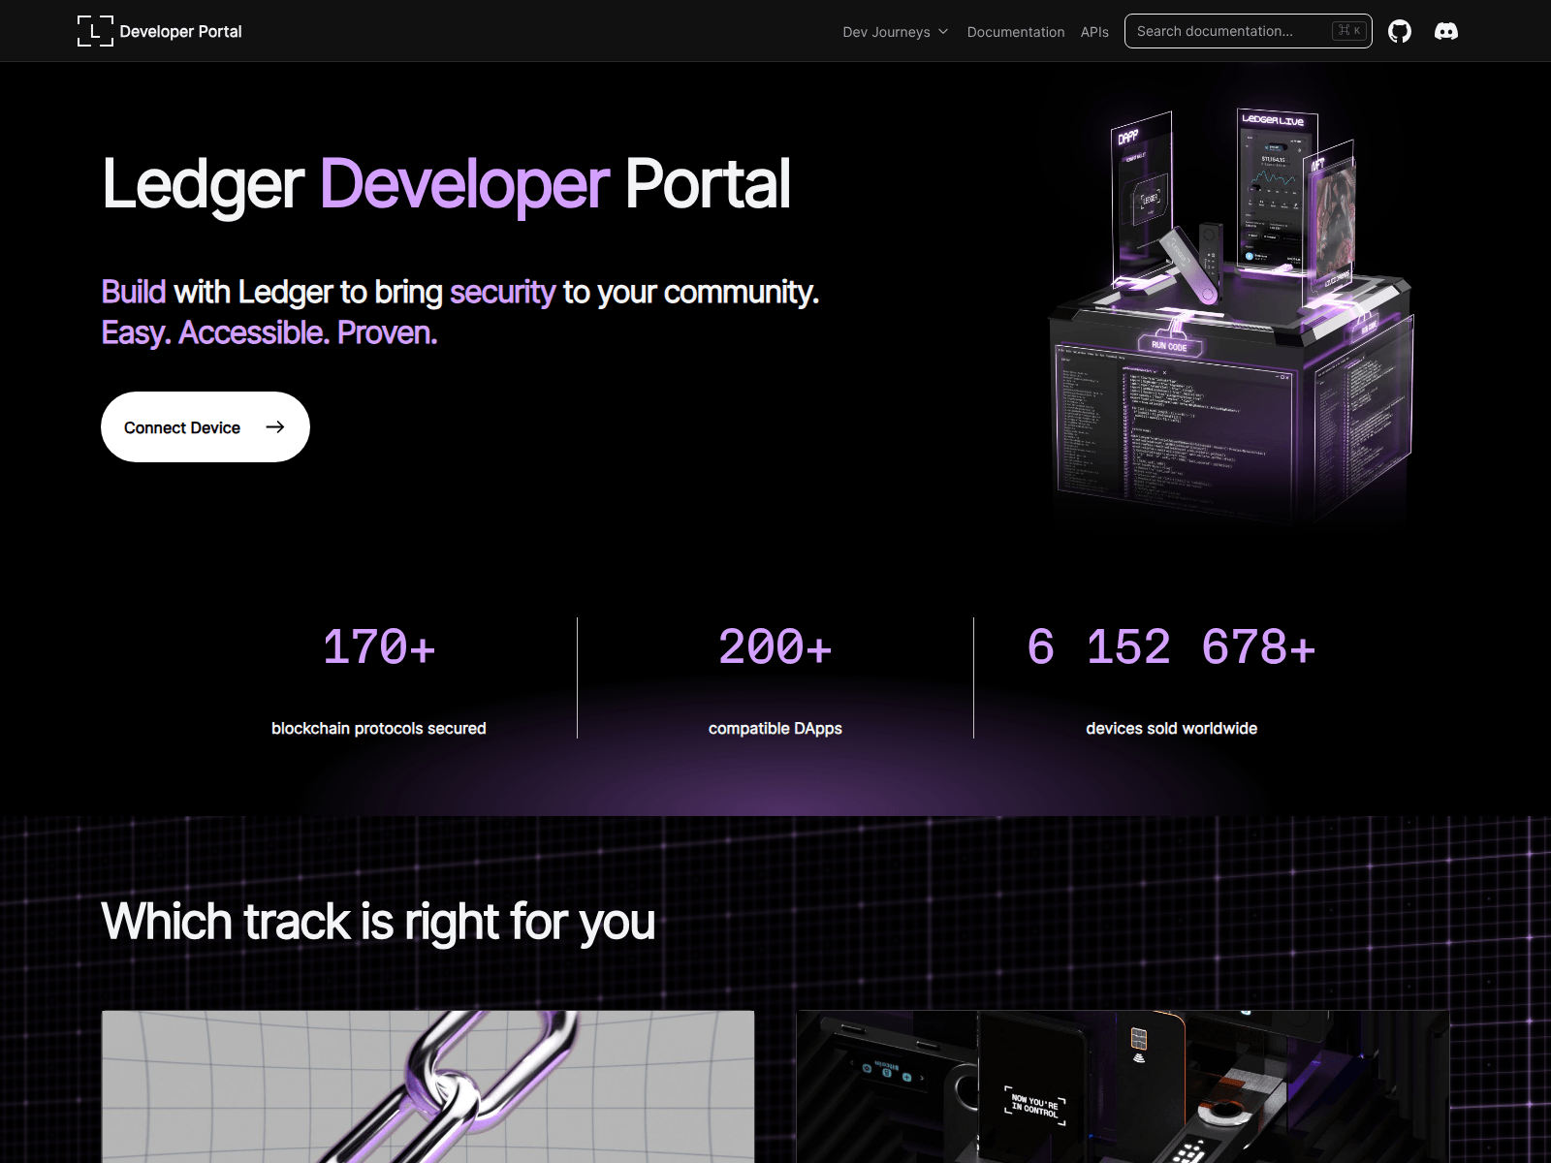The width and height of the screenshot is (1551, 1163).
Task: Click 'Easy. Accessible. Proven.' tagline
Action: click(269, 332)
